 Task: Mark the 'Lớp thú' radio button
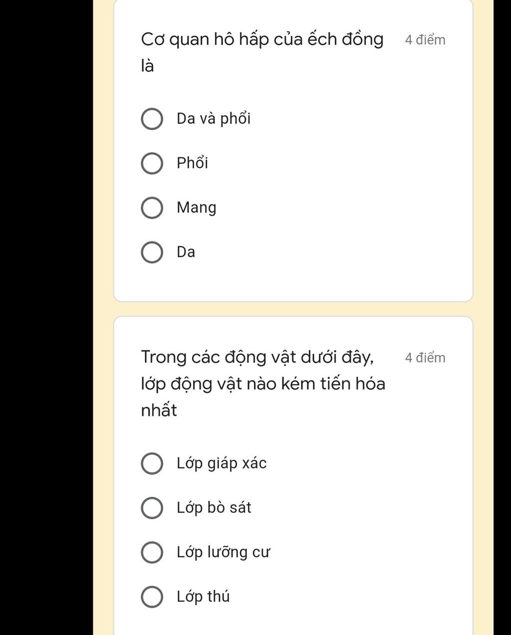pos(152,597)
